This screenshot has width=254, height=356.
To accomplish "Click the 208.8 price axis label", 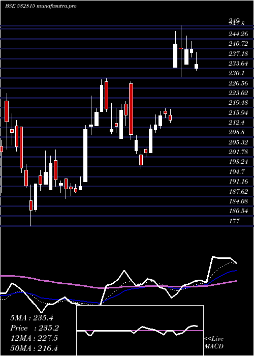I will 237,132.
